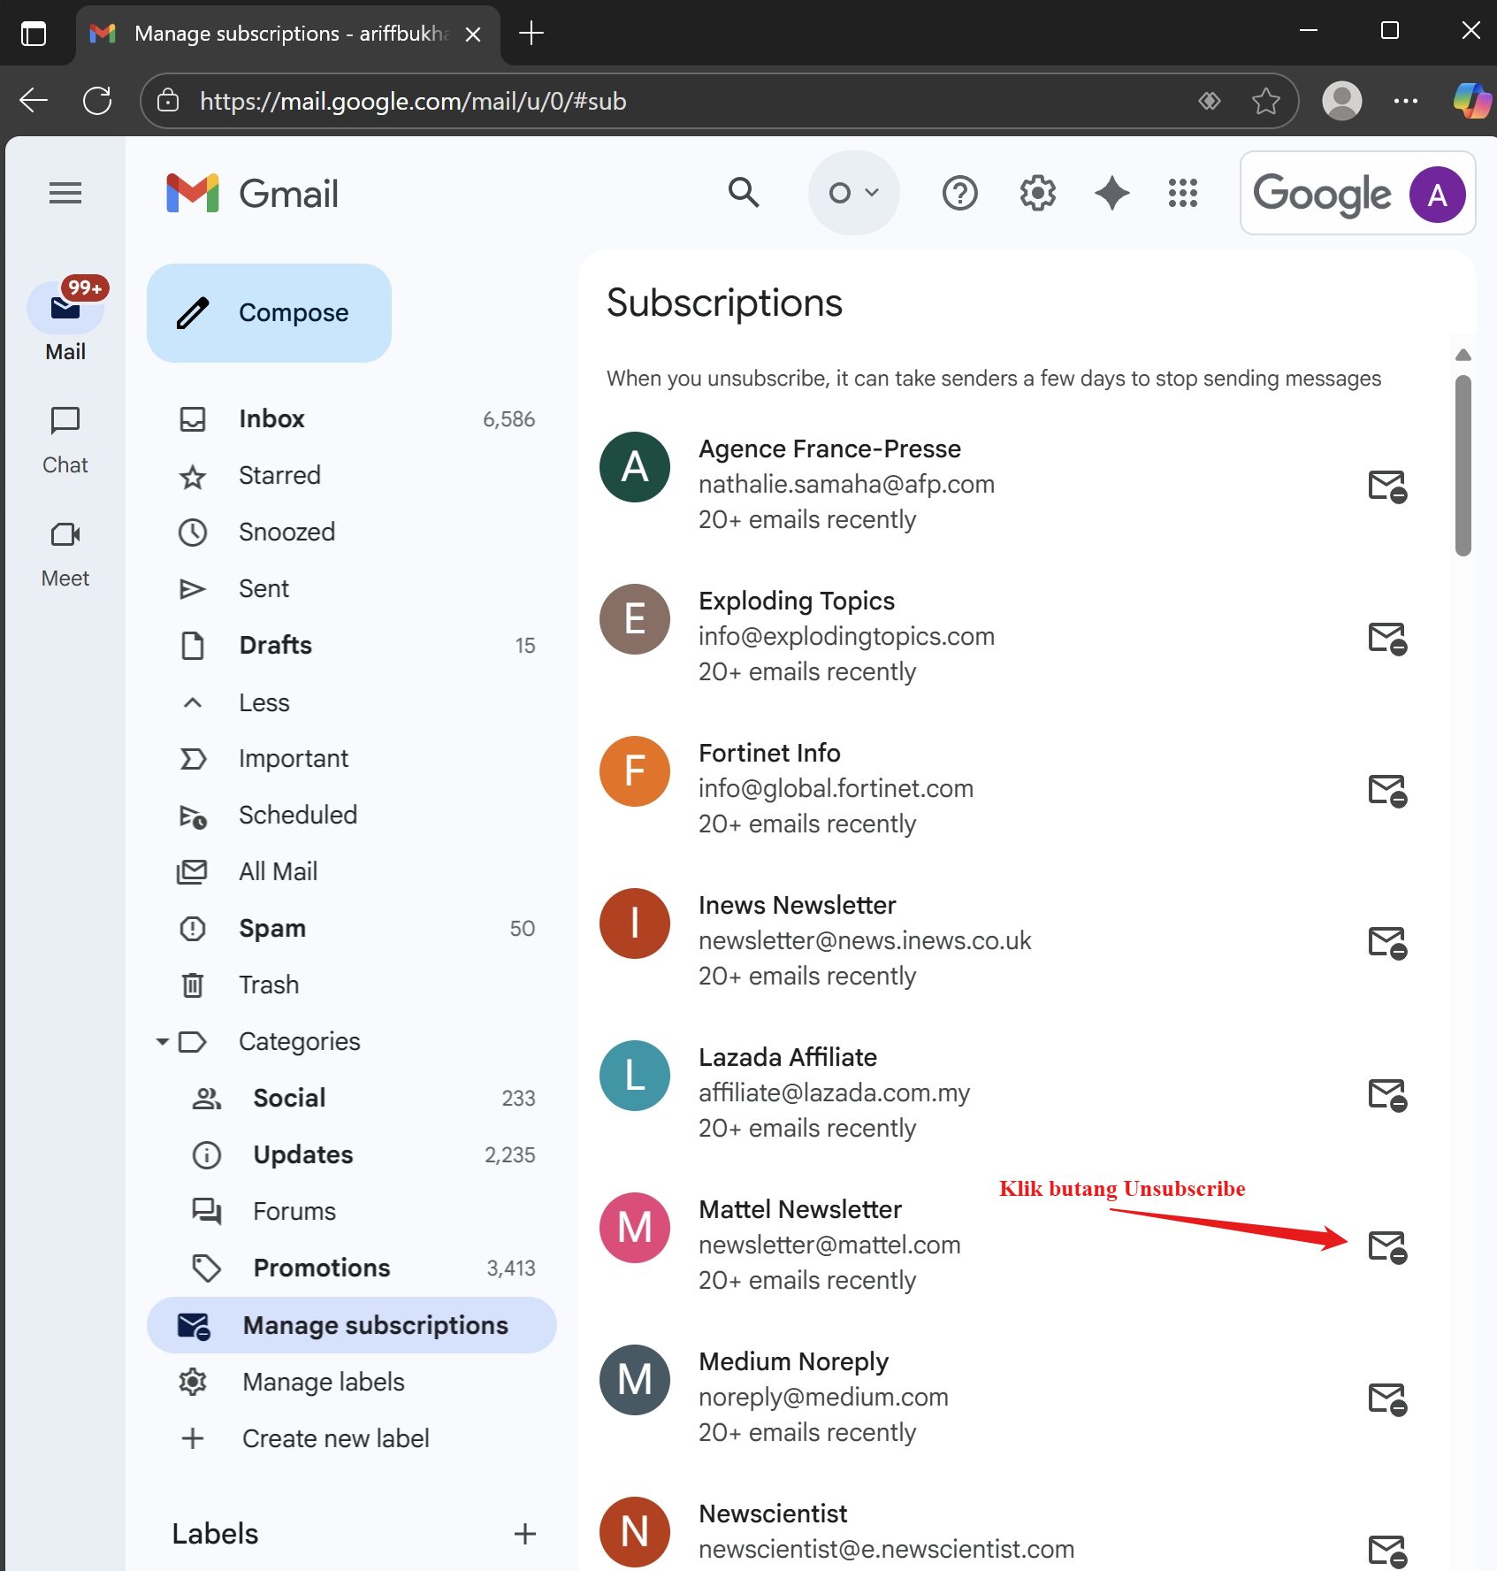Screen dimensions: 1497x1571
Task: Add a new label with plus
Action: coord(525,1534)
